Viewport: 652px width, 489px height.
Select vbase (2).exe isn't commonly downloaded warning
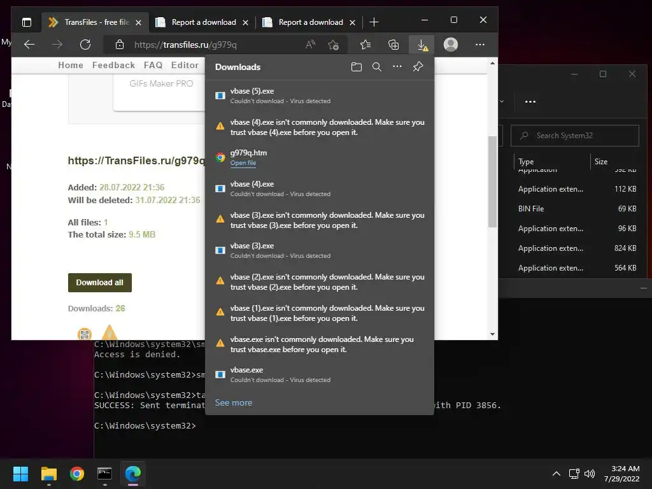coord(320,282)
